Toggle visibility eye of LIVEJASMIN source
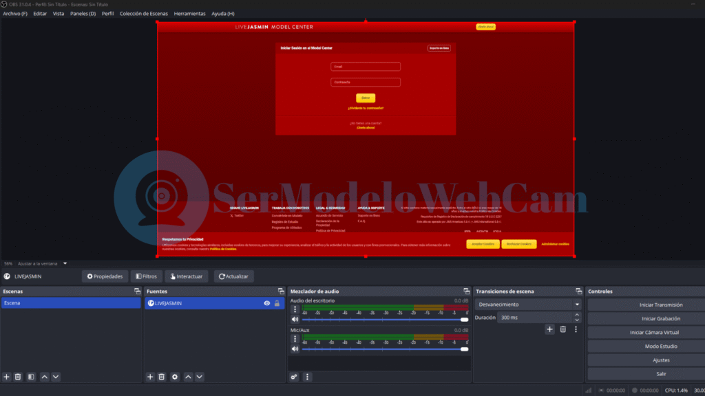 266,303
